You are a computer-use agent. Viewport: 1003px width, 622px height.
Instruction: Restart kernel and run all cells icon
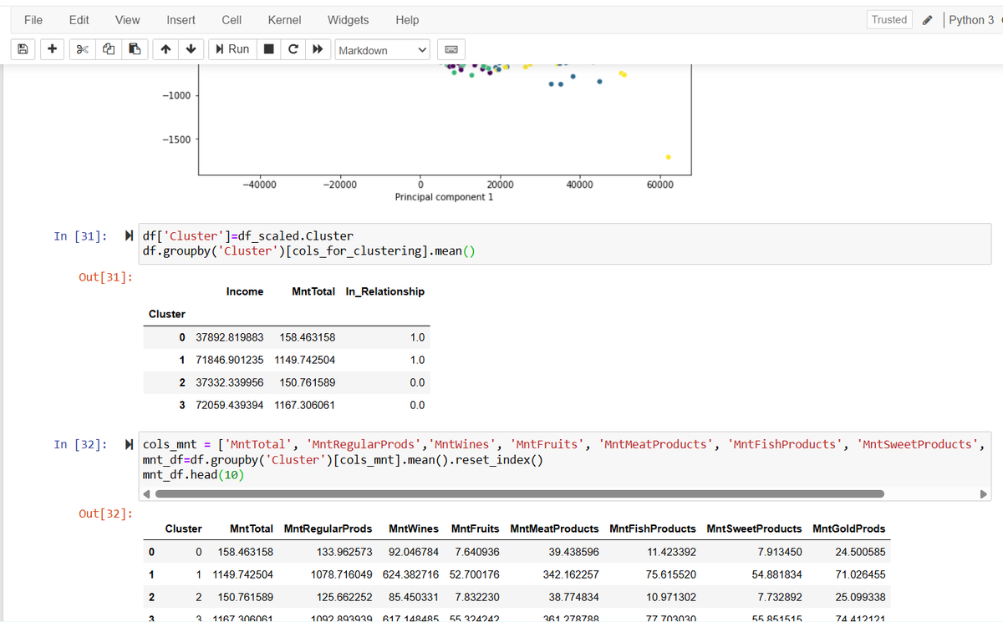pos(318,49)
